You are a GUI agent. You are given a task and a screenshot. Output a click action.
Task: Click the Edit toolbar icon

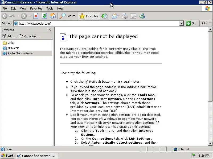[x=133, y=16]
